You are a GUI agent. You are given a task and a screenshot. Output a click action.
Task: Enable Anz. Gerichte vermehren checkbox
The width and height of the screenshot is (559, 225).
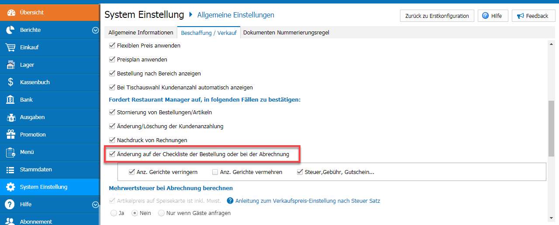(215, 172)
